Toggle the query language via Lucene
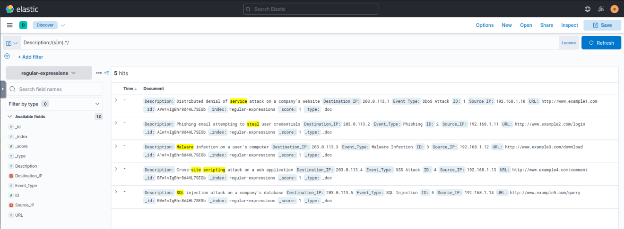This screenshot has height=229, width=624. (x=568, y=43)
